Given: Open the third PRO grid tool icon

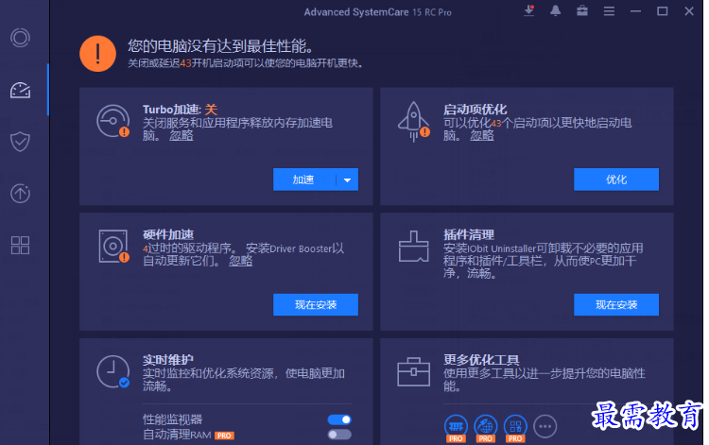Looking at the screenshot, I should [515, 426].
